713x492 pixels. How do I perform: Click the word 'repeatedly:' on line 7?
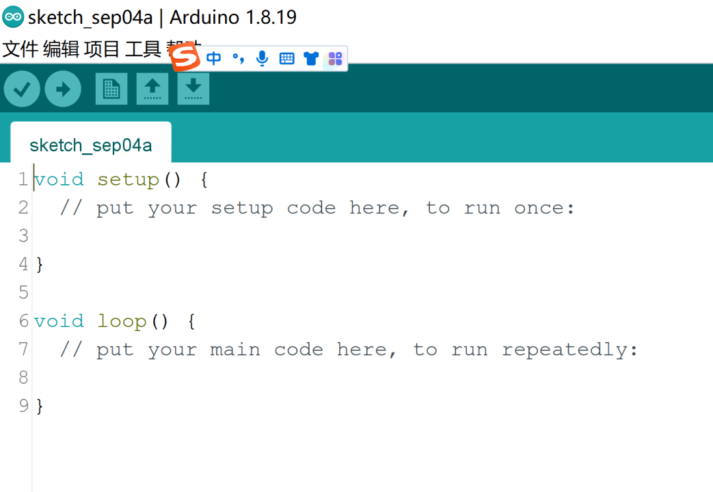pyautogui.click(x=570, y=350)
